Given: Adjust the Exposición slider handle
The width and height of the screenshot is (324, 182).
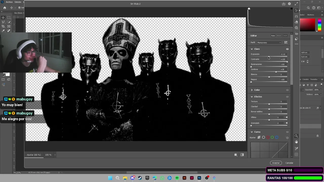Looking at the screenshot, I should tap(269, 57).
